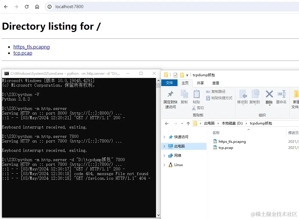Click the browser address bar

pyautogui.click(x=87, y=6)
